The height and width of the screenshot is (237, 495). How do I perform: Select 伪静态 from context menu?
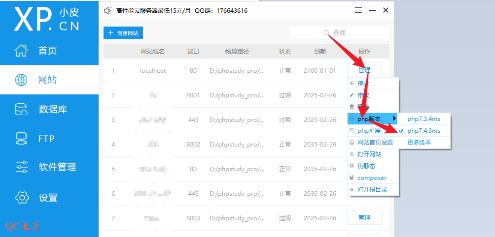point(366,166)
